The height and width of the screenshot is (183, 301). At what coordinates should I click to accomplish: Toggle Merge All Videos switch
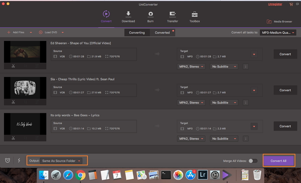point(253,161)
